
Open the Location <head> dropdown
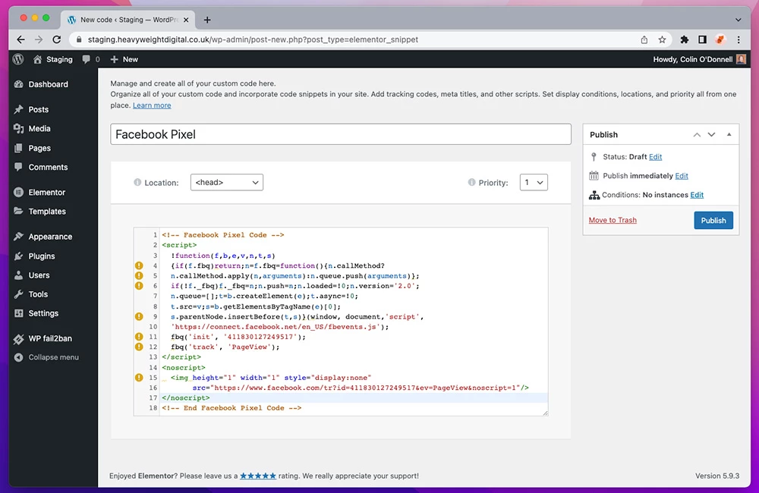coord(226,182)
